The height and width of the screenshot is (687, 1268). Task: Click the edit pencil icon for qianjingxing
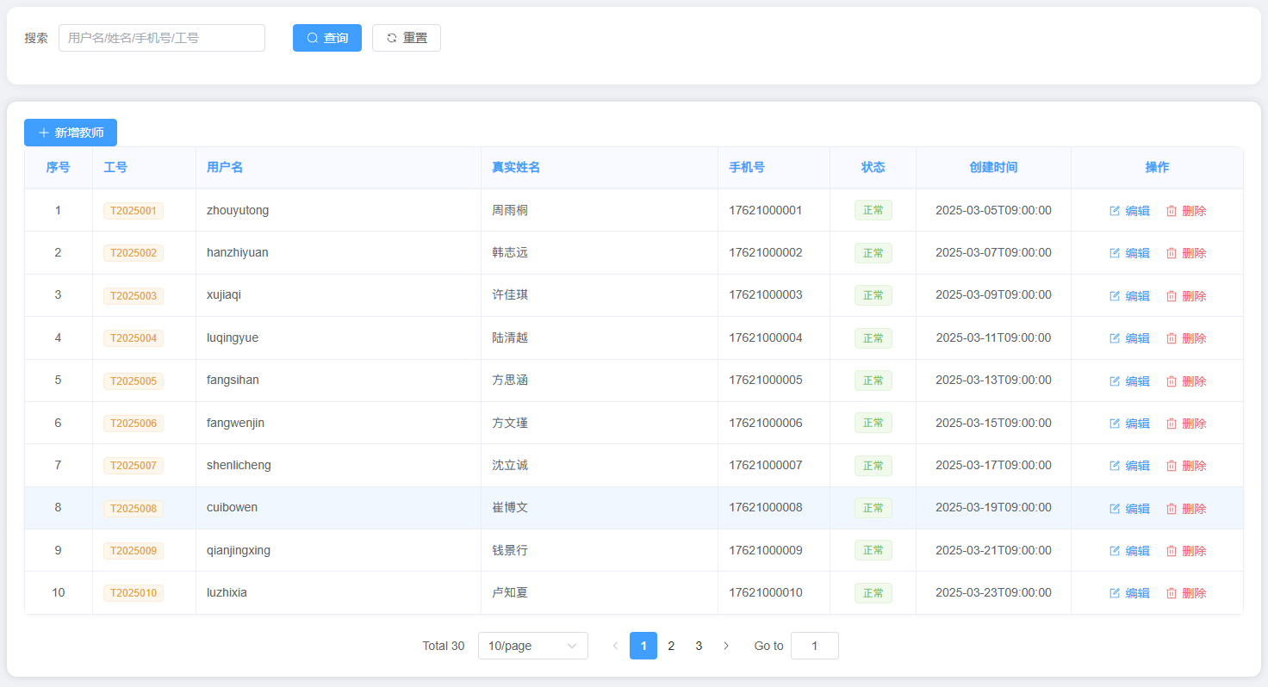1115,551
